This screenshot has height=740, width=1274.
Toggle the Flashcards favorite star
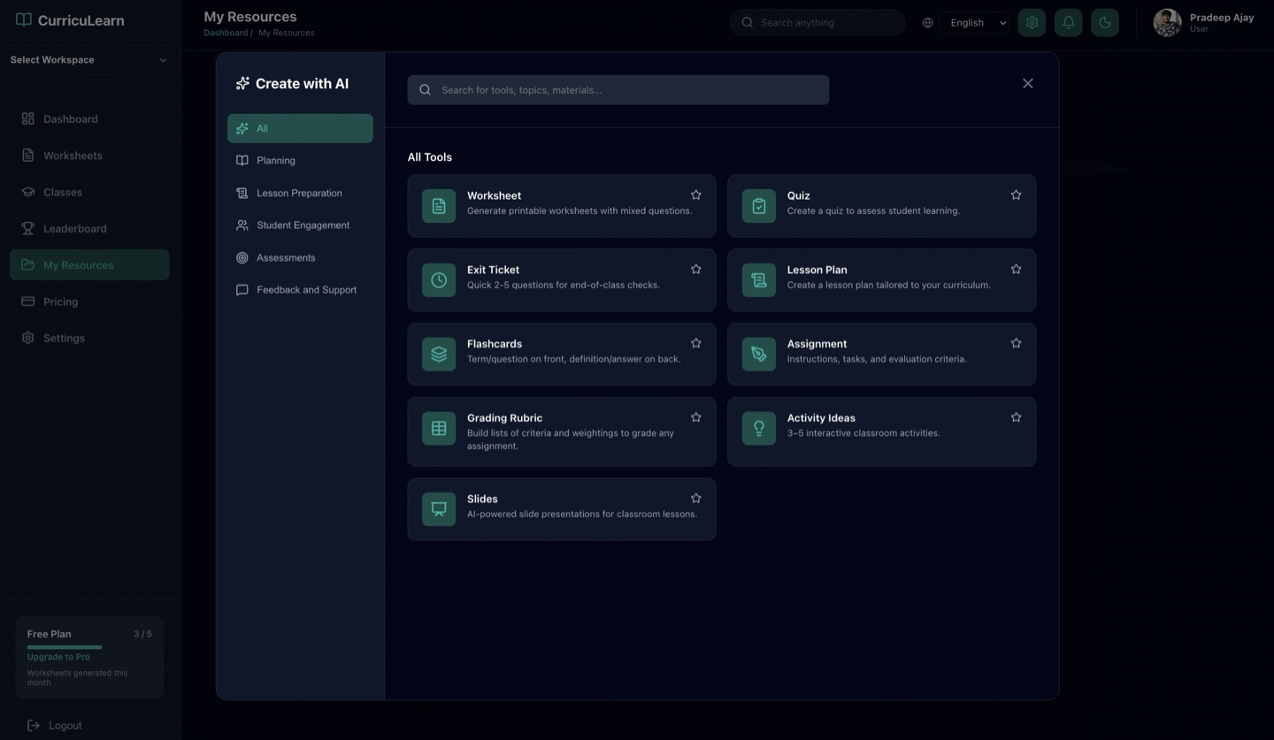(x=696, y=343)
